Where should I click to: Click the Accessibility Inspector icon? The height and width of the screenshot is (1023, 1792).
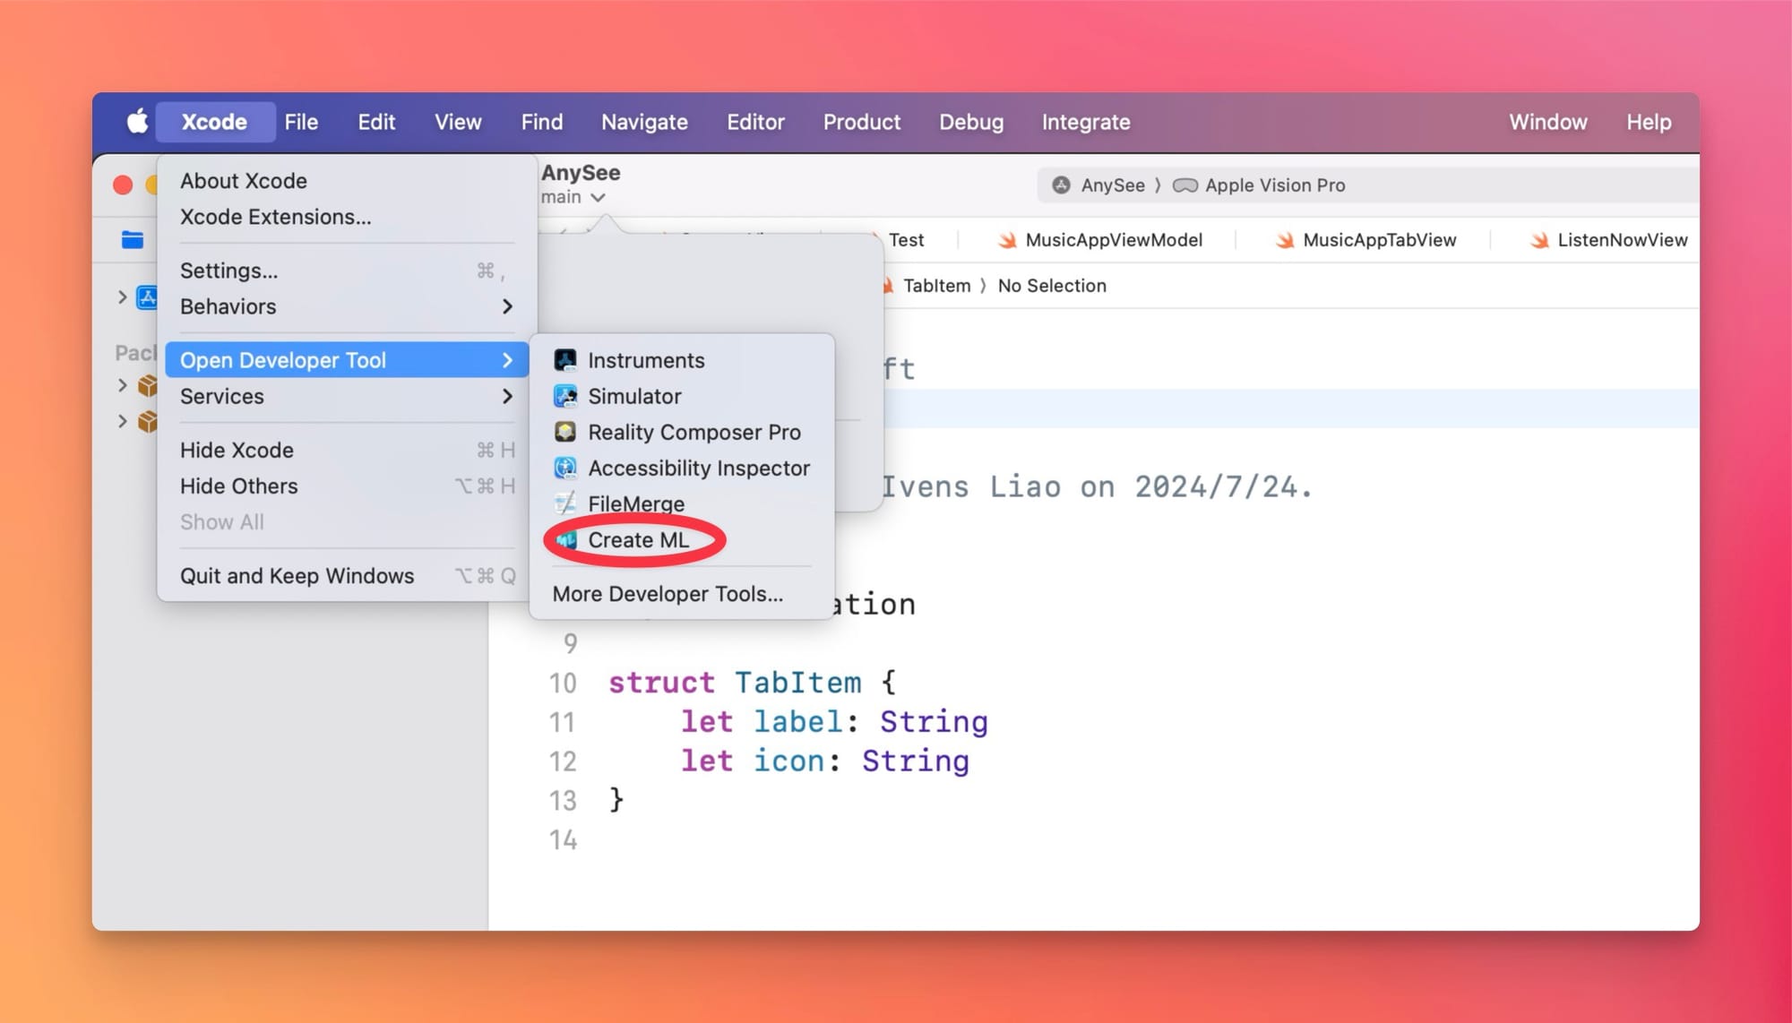pyautogui.click(x=565, y=468)
